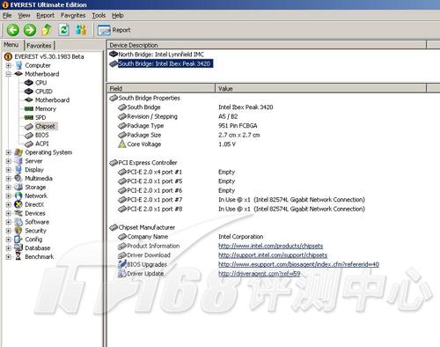
Task: Open the File menu
Action: click(7, 15)
